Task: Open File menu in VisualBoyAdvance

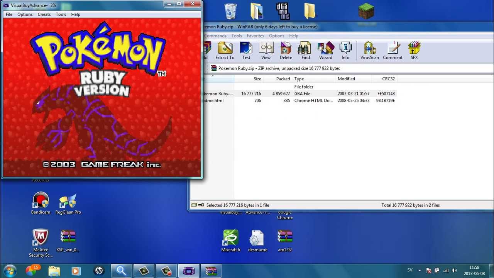Action: click(x=9, y=14)
